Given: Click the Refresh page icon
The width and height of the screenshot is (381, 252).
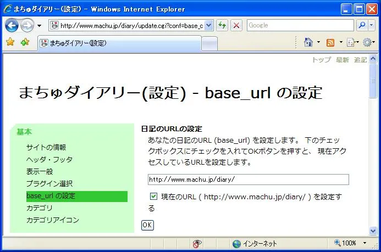Looking at the screenshot, I should tap(222, 25).
